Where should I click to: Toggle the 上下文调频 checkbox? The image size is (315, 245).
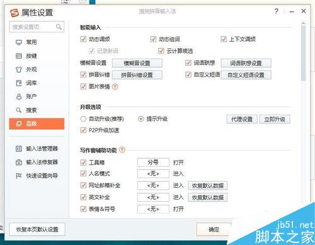pos(224,39)
